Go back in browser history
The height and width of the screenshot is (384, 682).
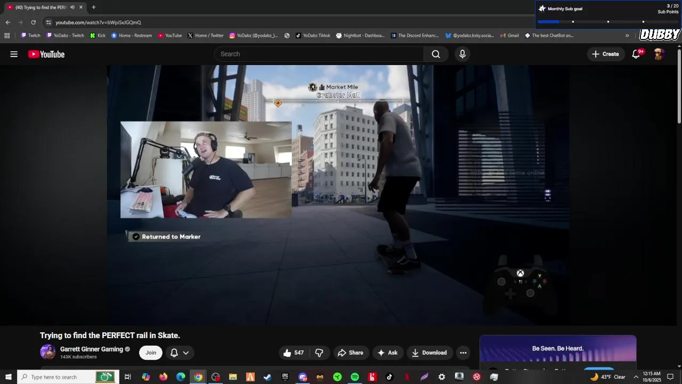[7, 22]
